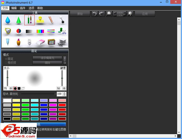Pick the bright red color swatch
182x139 pixels.
pyautogui.click(x=62, y=105)
